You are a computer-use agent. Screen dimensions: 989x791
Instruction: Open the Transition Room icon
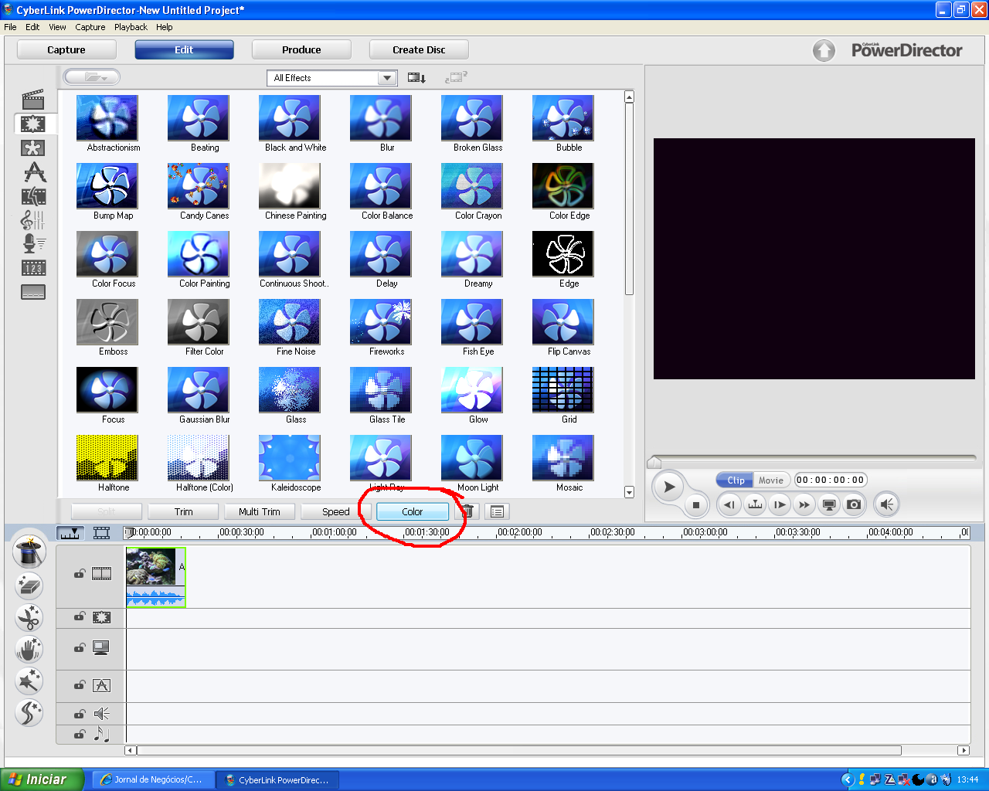point(33,196)
